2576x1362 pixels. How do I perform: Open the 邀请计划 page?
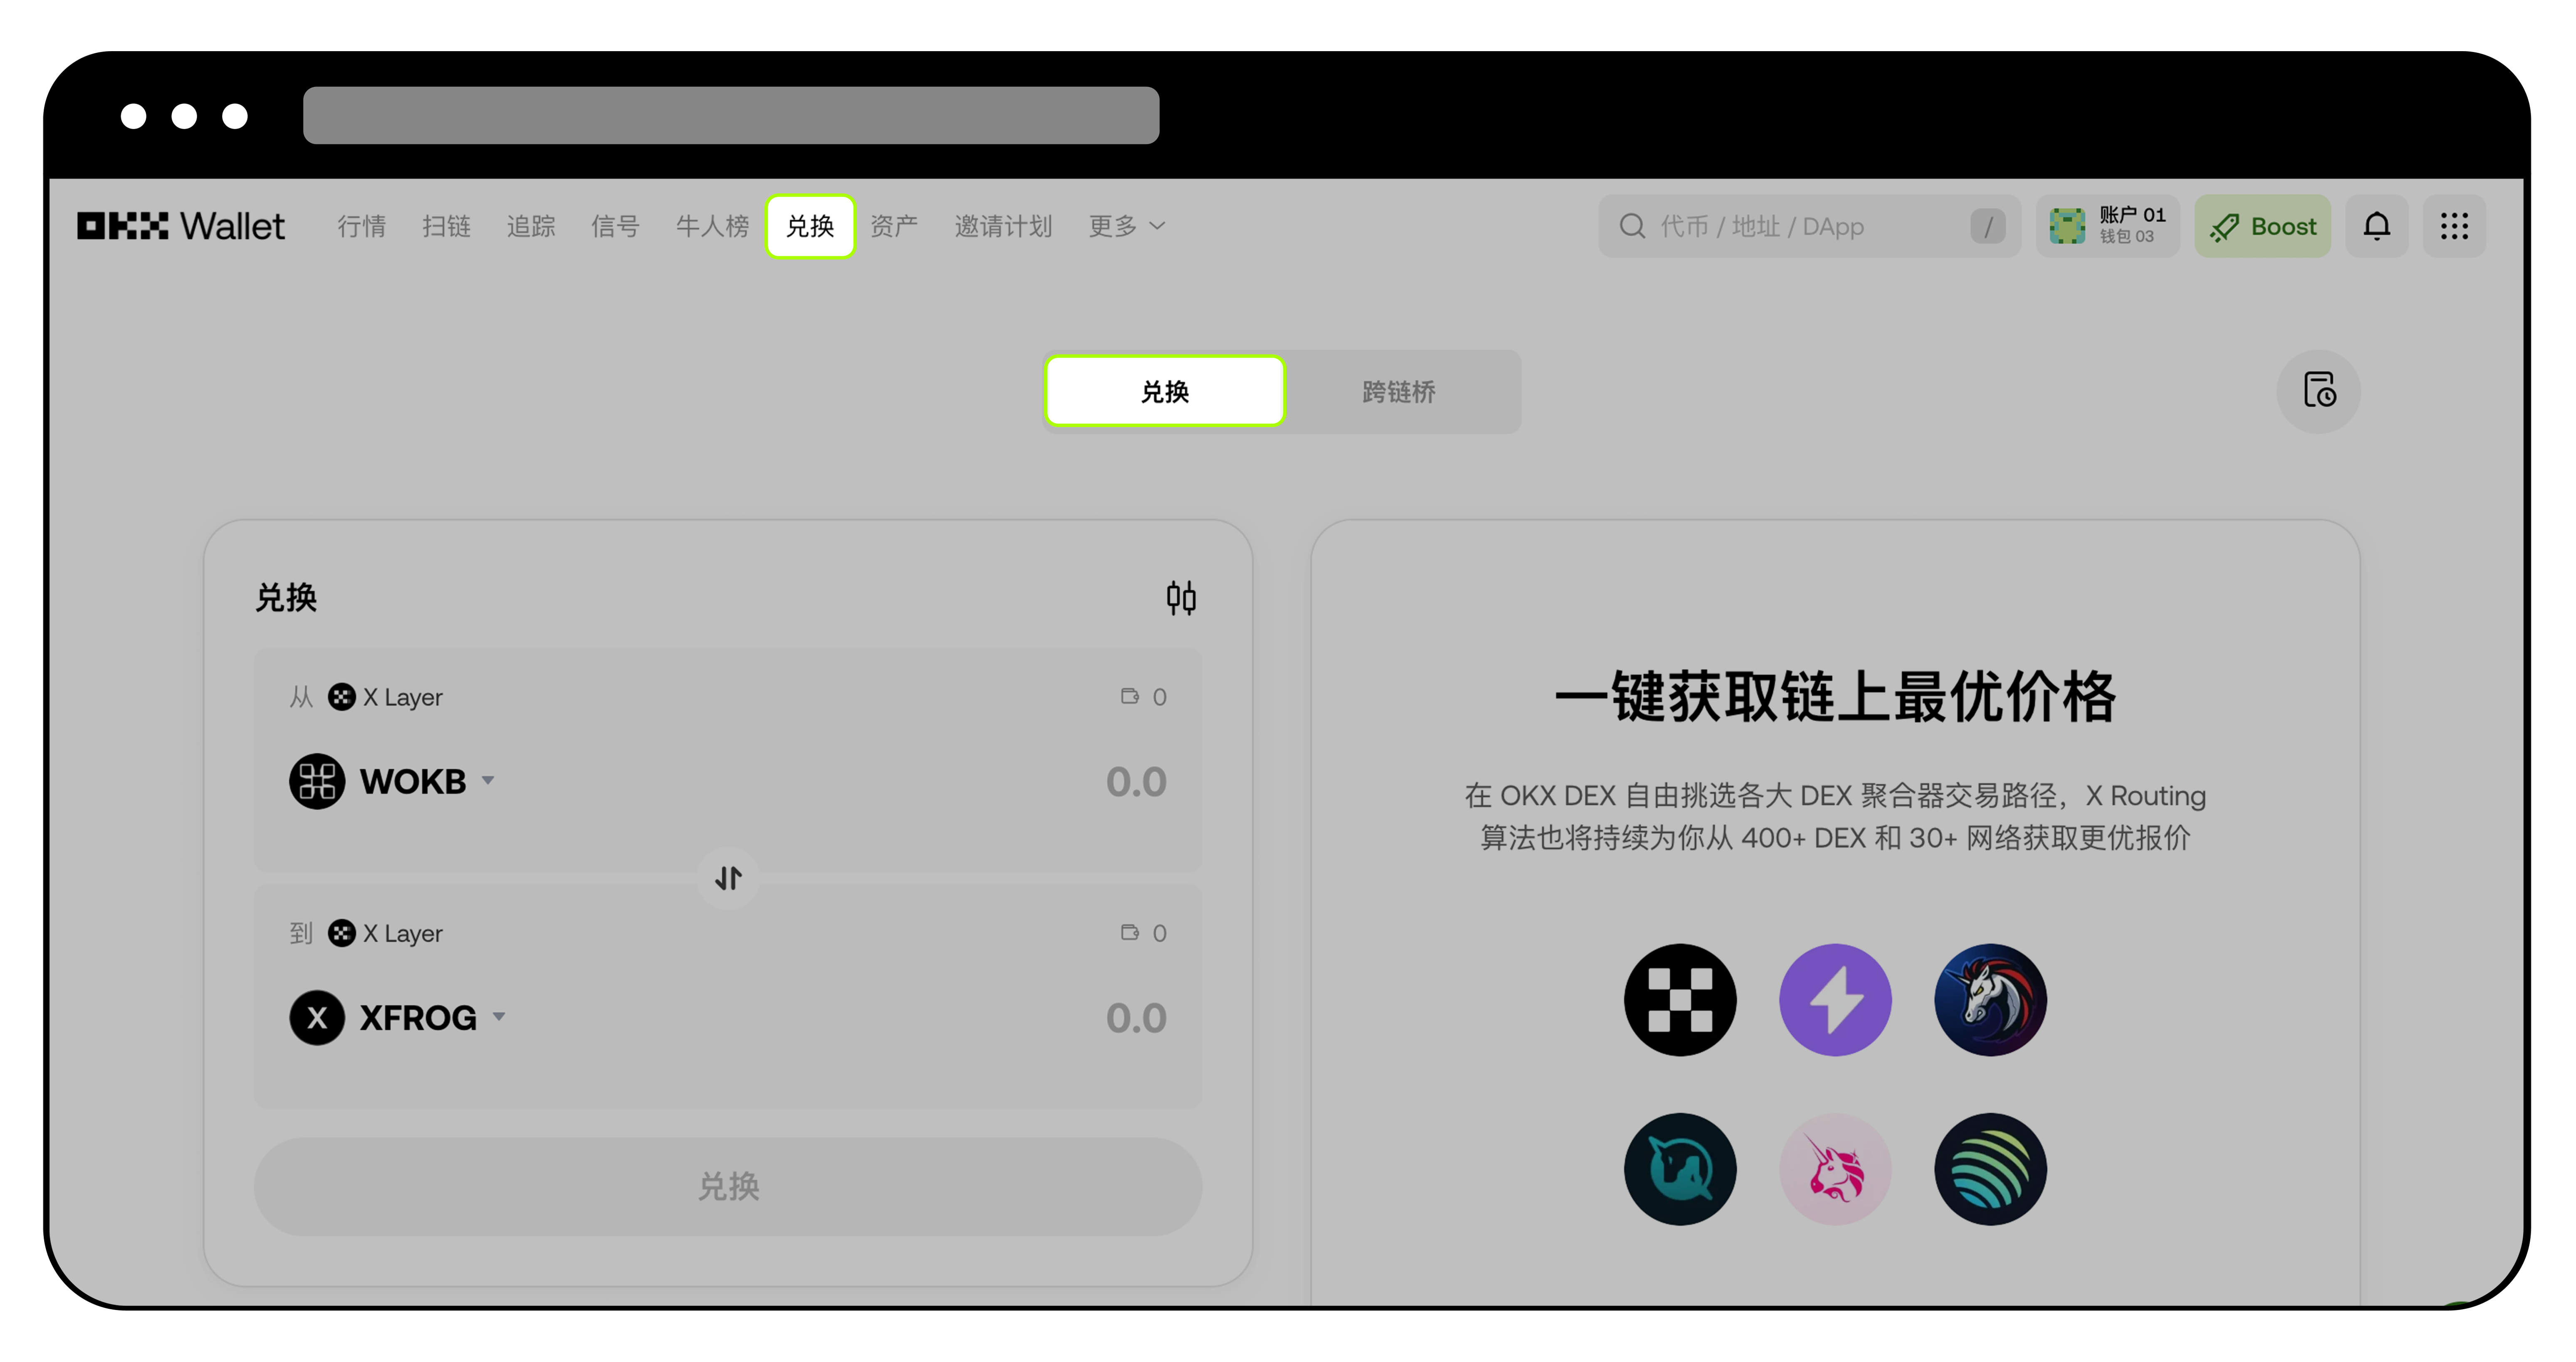click(x=1003, y=226)
